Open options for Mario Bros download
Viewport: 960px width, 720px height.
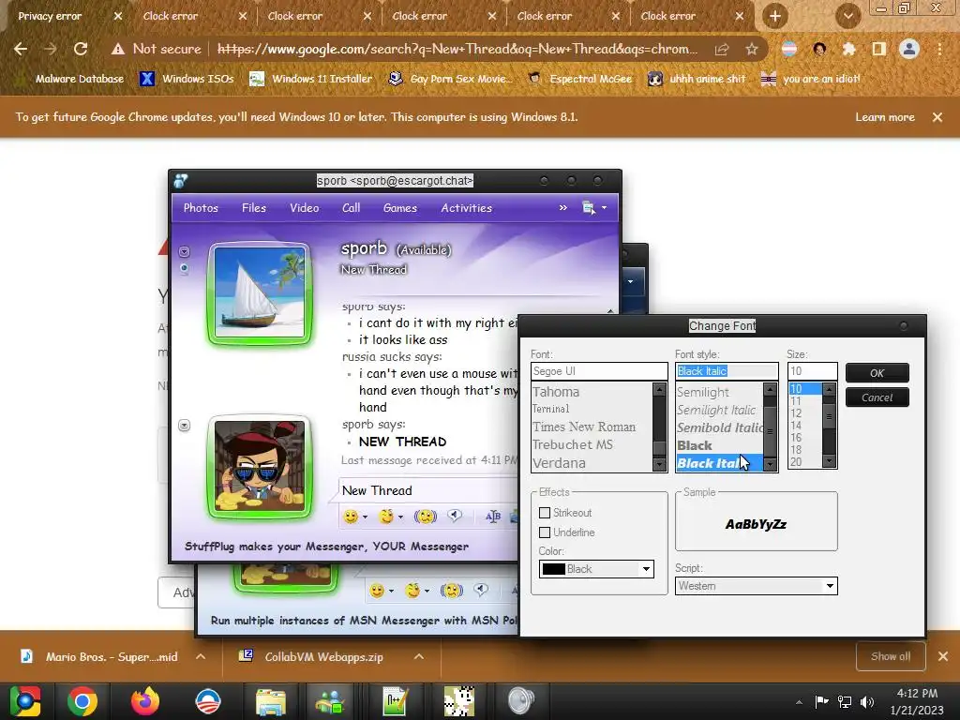[201, 656]
